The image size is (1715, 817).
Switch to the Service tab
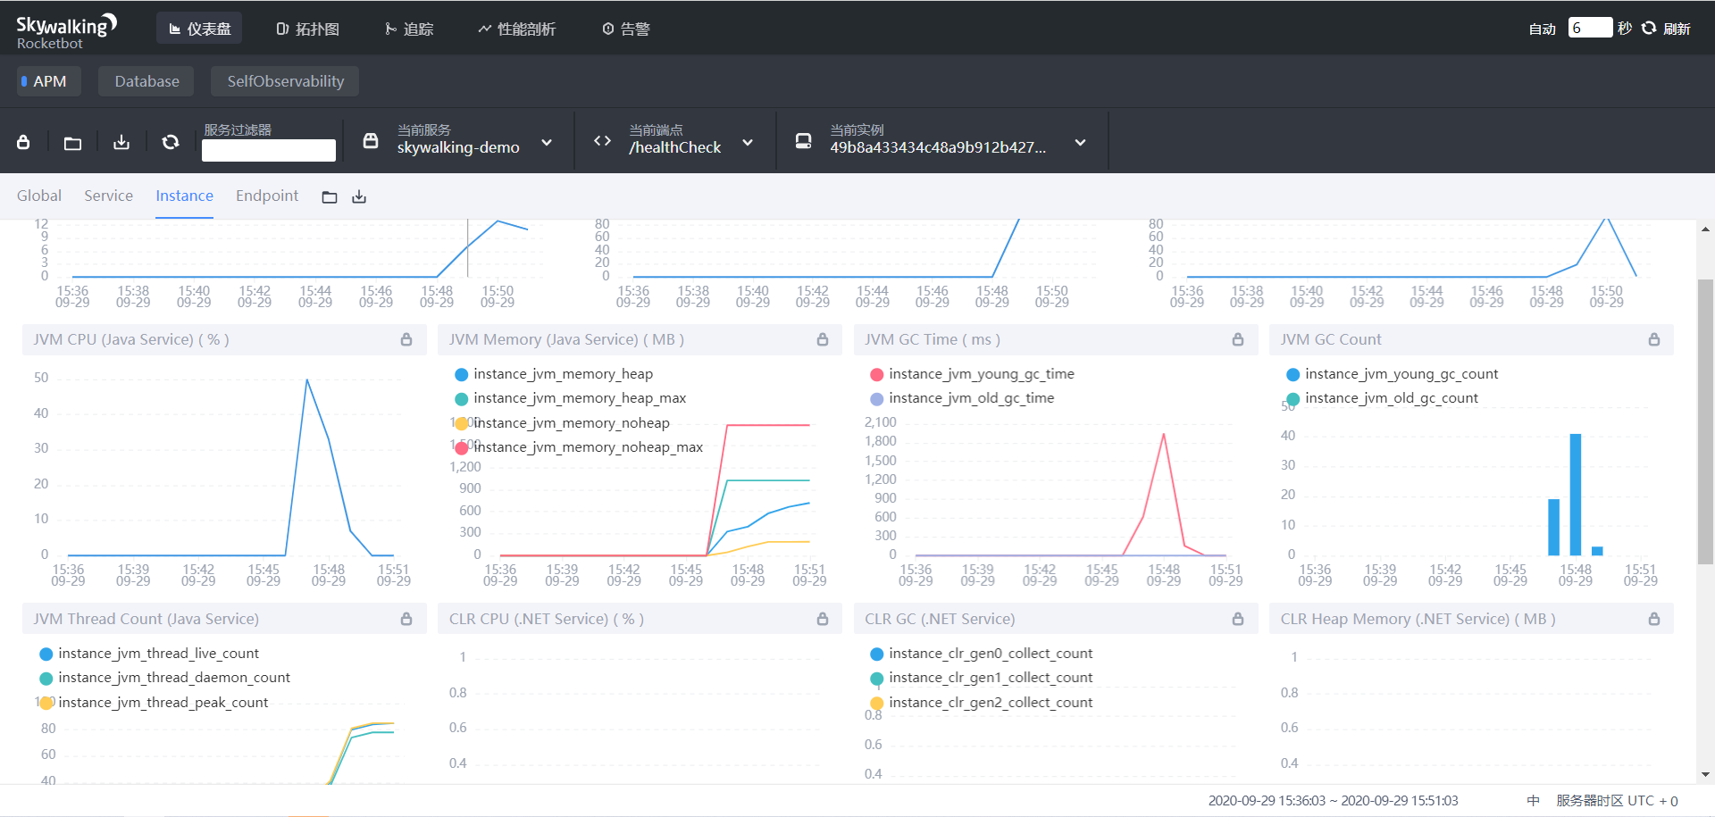coord(108,196)
